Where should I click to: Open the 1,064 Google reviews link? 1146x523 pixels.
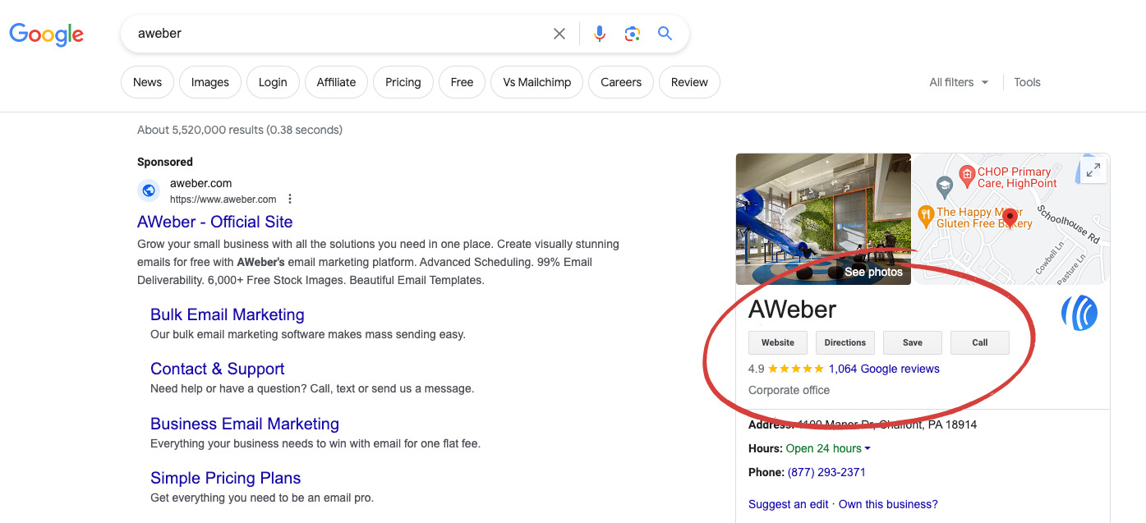885,369
